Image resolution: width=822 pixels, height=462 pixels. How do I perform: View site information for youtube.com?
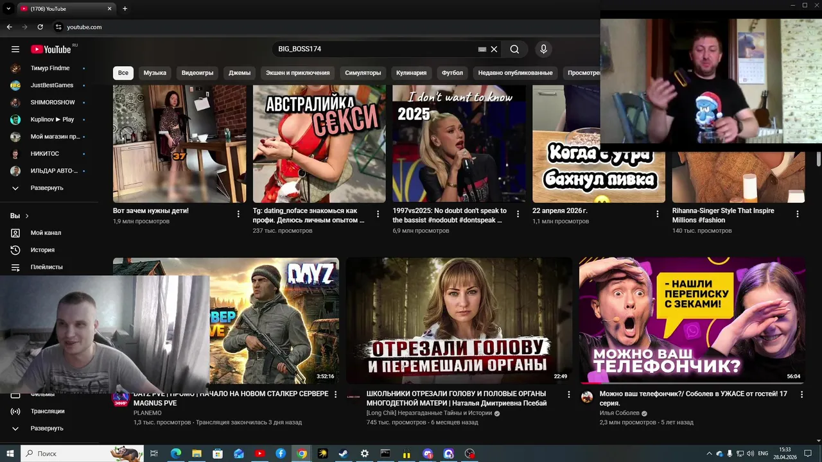58,27
